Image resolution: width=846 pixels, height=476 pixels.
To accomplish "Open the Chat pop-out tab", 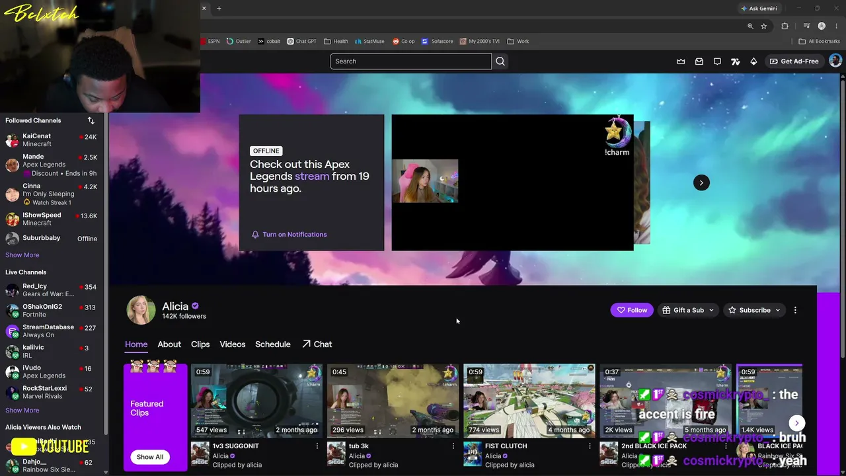I will (x=317, y=344).
